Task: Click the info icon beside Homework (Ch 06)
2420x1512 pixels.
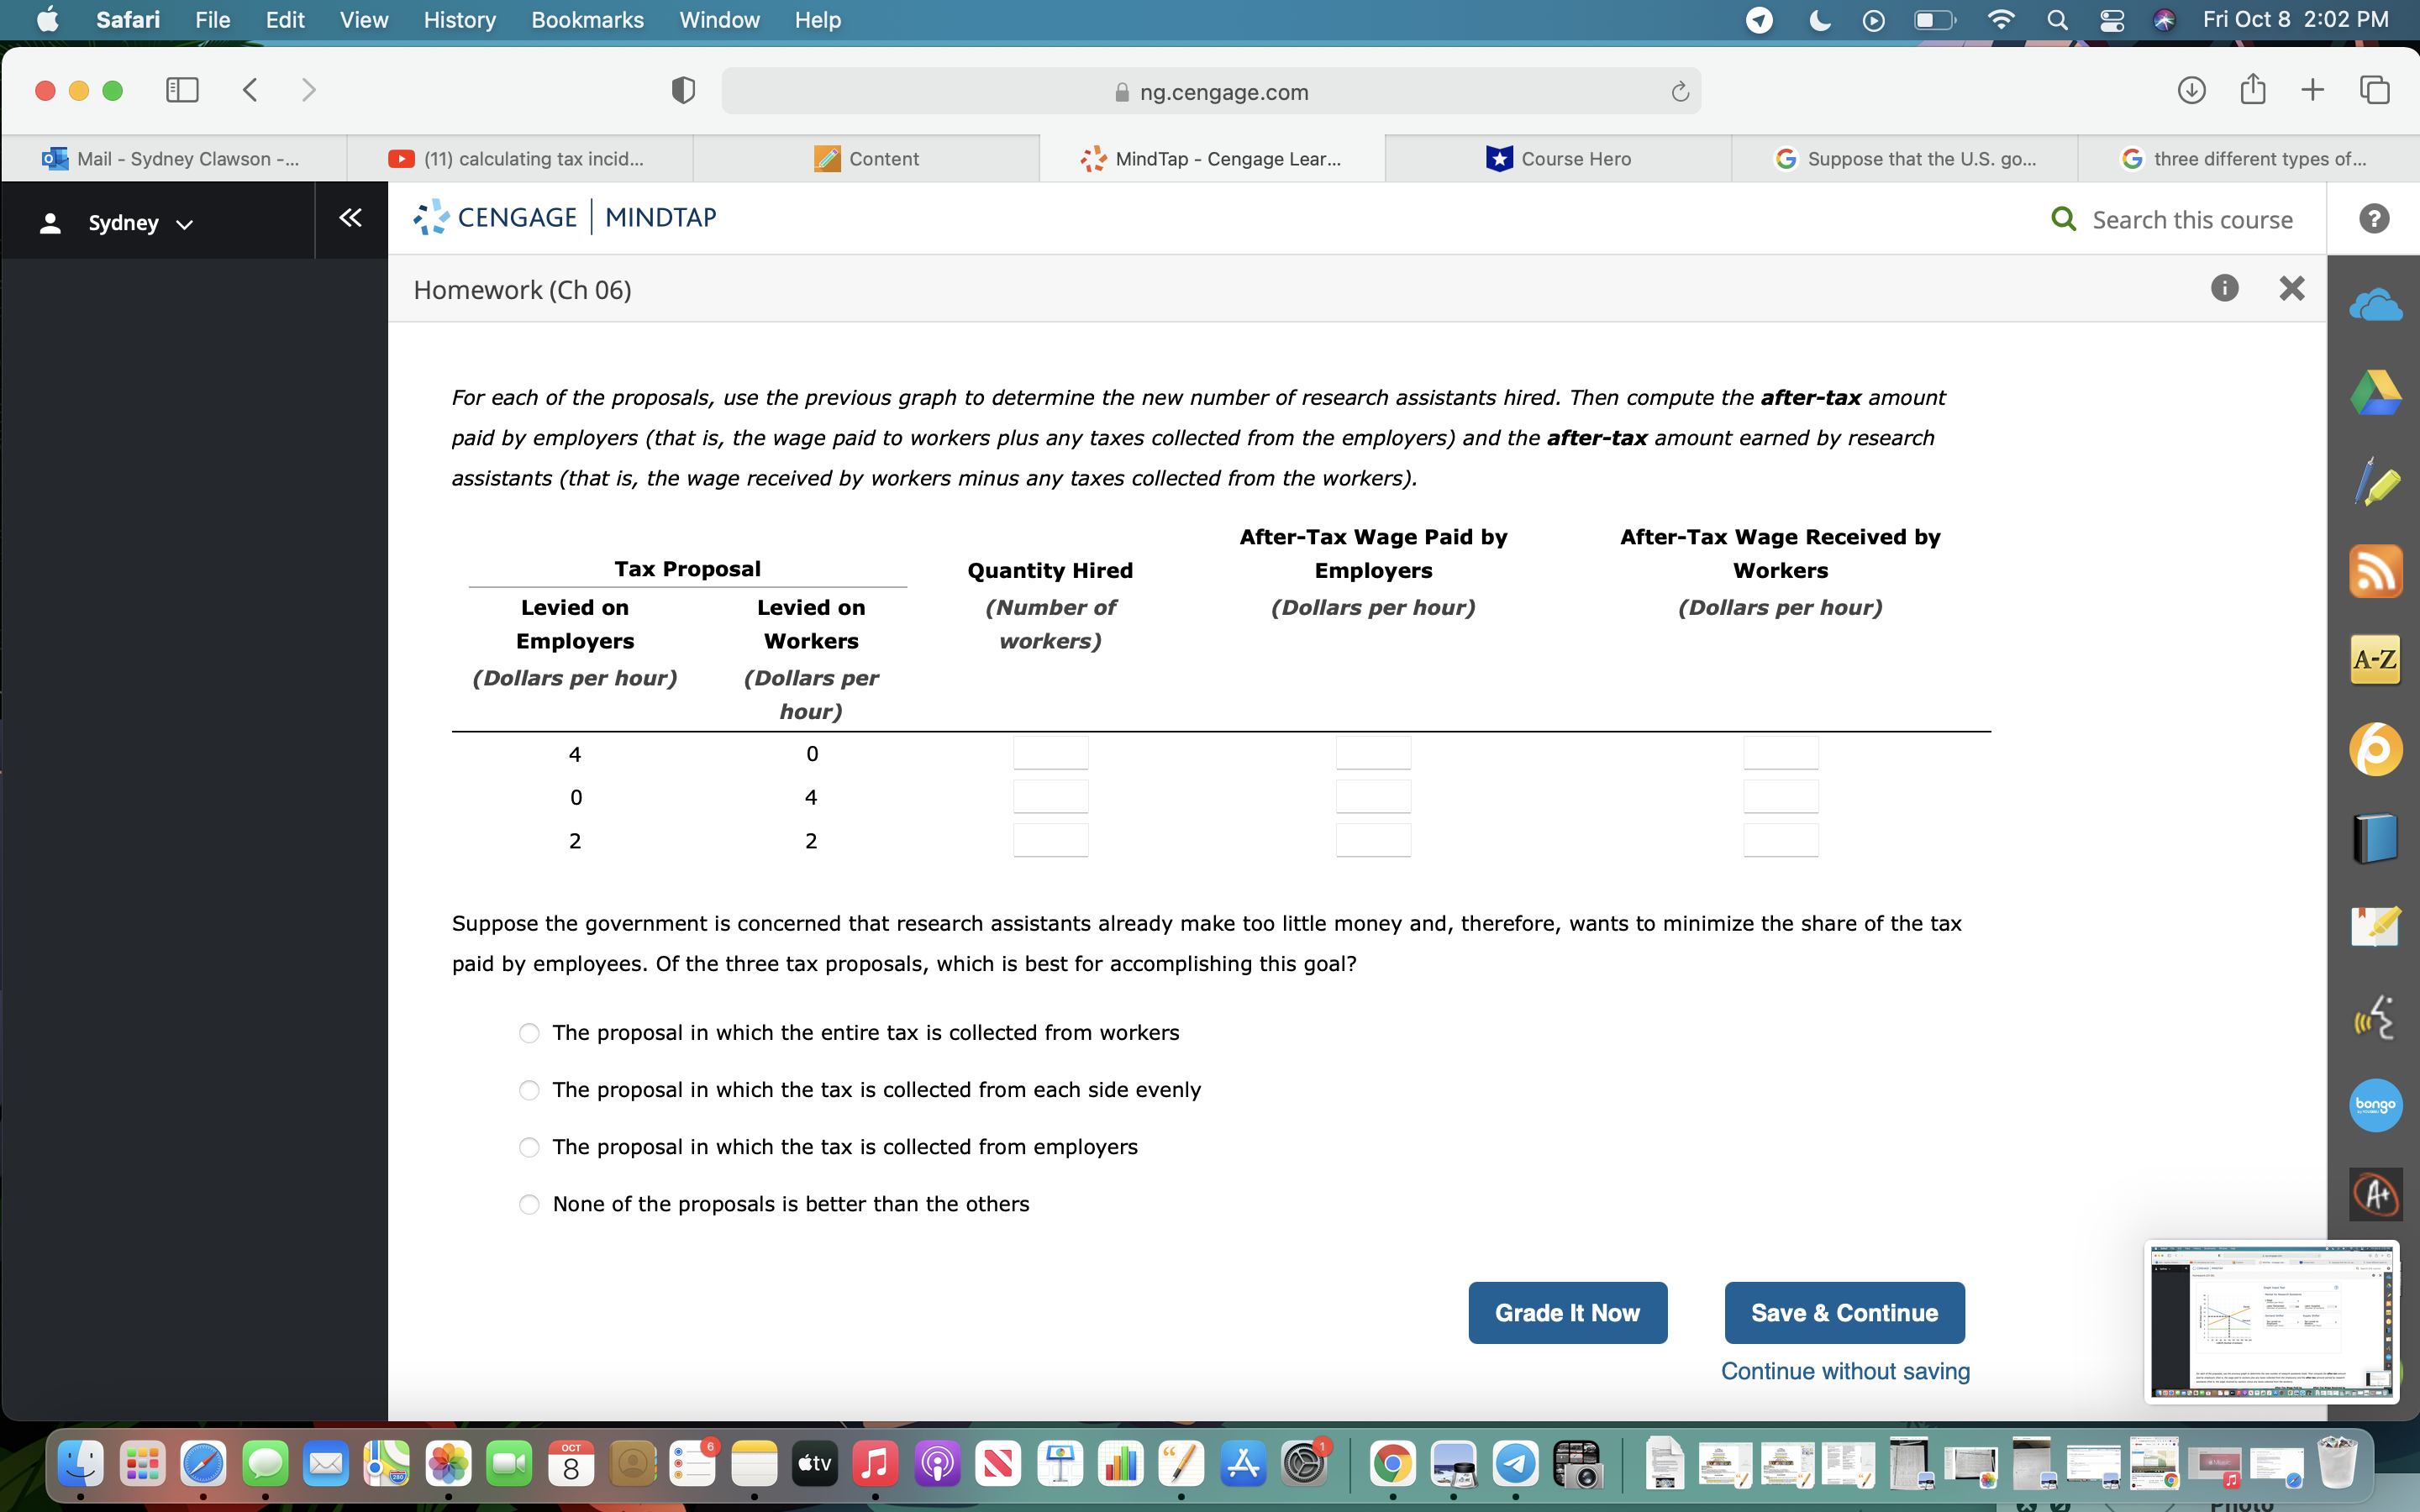Action: tap(2225, 288)
